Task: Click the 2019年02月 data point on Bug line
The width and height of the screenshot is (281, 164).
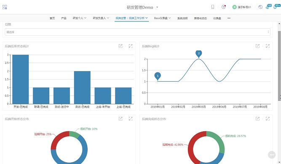Action: pos(178,82)
